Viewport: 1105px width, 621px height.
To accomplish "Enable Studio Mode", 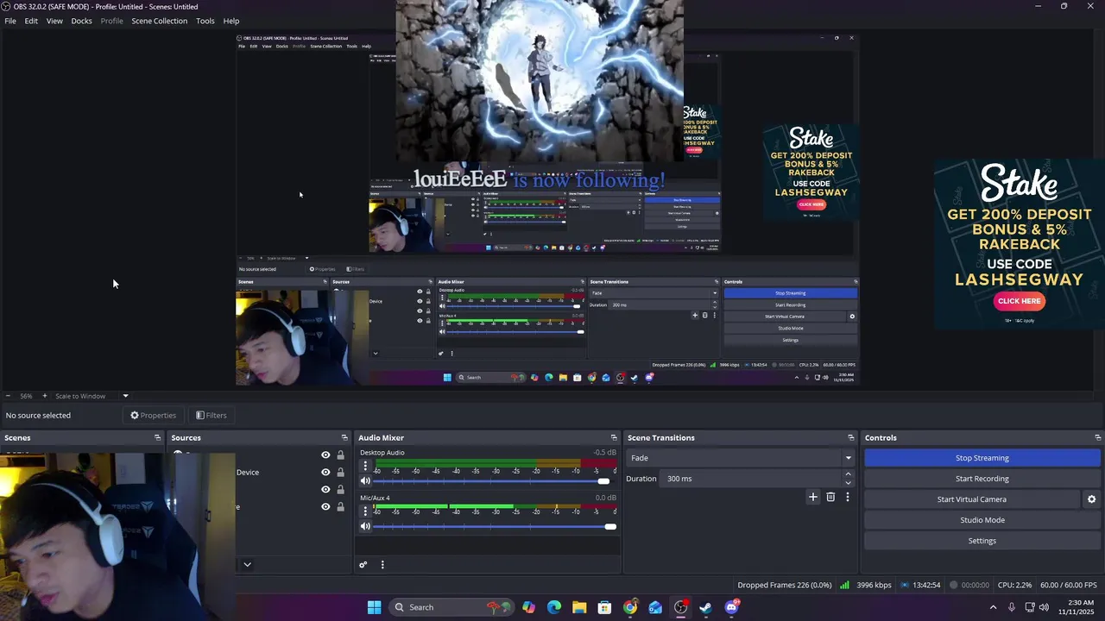I will pos(982,520).
